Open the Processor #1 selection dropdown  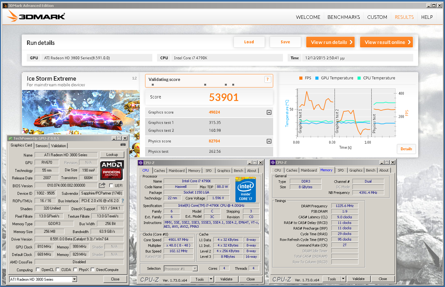tap(195, 268)
